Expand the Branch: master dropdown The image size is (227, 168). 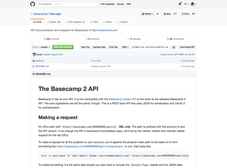pos(41,47)
